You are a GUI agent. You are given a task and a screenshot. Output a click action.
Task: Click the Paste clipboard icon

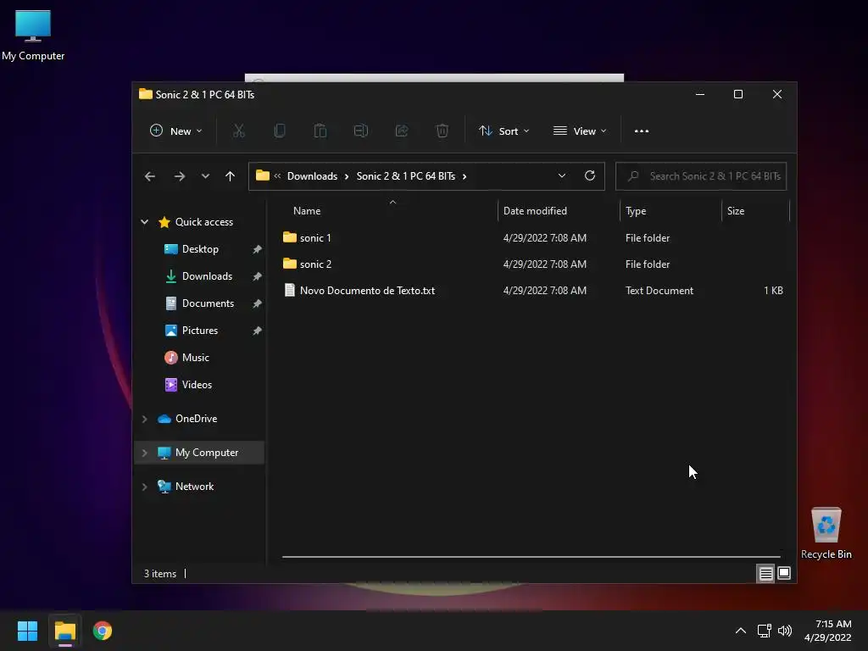click(320, 131)
